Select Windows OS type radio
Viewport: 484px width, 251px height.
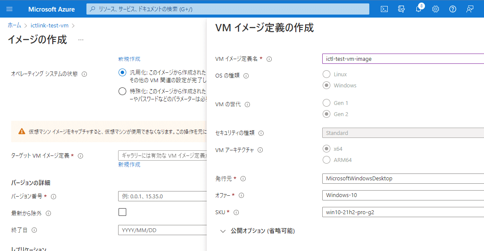point(326,85)
